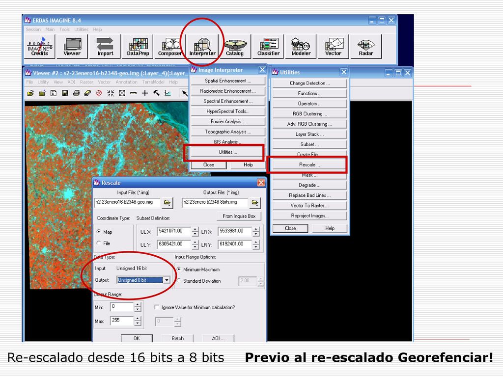This screenshot has width=503, height=377.
Task: Close the Image Interpreter via Close button
Action: [209, 165]
